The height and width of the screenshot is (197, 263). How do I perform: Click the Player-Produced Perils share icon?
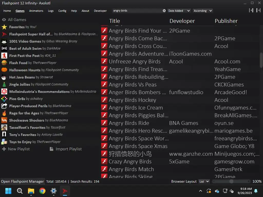click(x=4, y=106)
